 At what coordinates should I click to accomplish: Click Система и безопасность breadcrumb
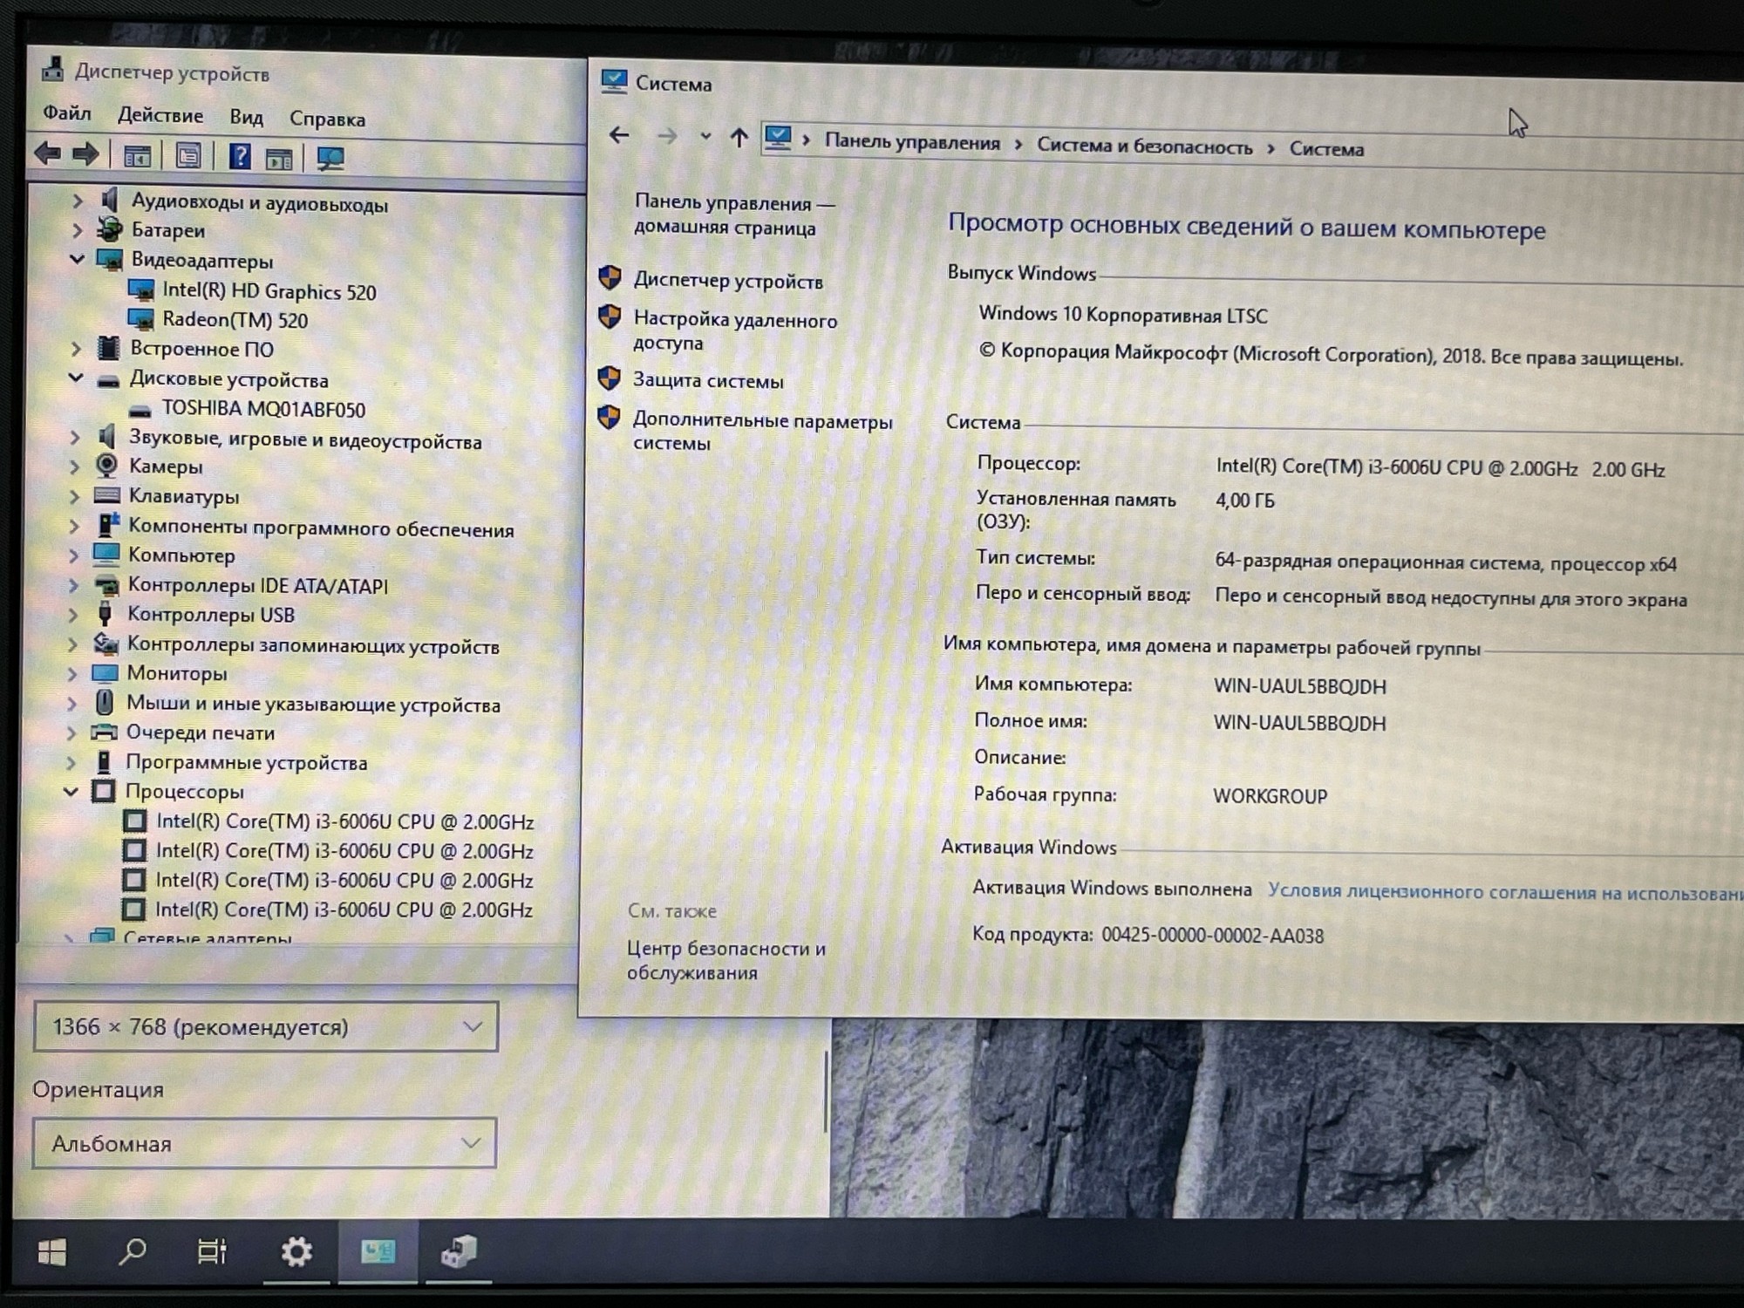coord(1144,146)
